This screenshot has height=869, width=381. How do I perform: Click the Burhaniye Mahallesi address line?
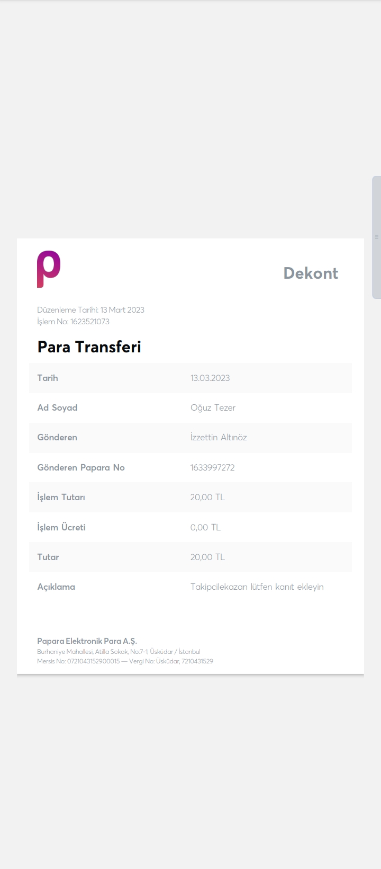click(119, 652)
